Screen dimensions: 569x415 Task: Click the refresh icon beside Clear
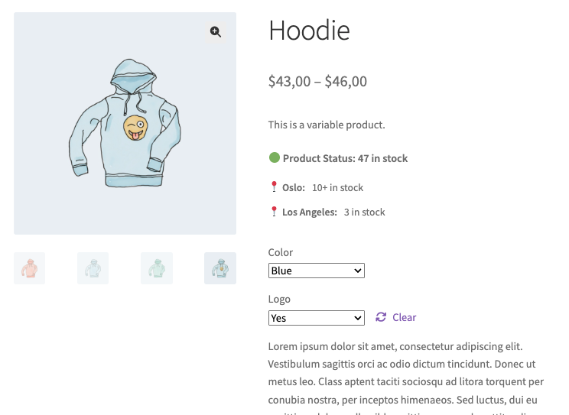coord(381,317)
